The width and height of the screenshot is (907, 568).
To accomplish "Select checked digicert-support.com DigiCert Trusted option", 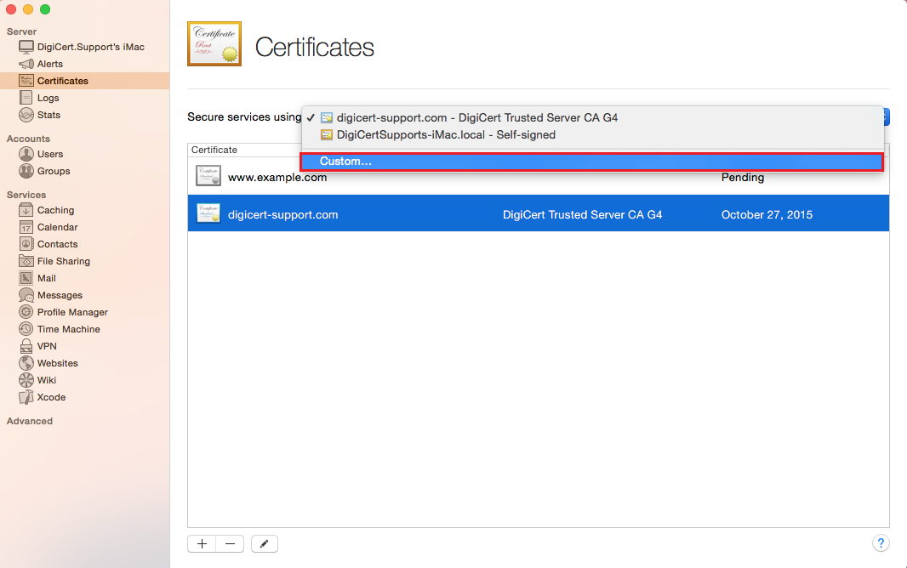I will point(476,117).
